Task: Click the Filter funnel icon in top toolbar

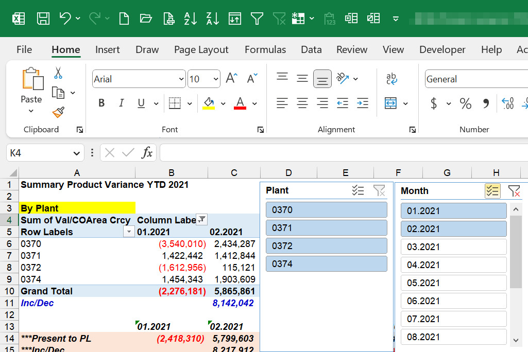Action: pyautogui.click(x=257, y=19)
